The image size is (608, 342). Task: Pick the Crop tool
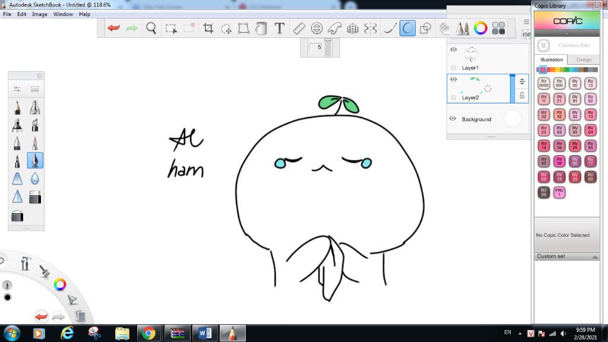pos(208,28)
